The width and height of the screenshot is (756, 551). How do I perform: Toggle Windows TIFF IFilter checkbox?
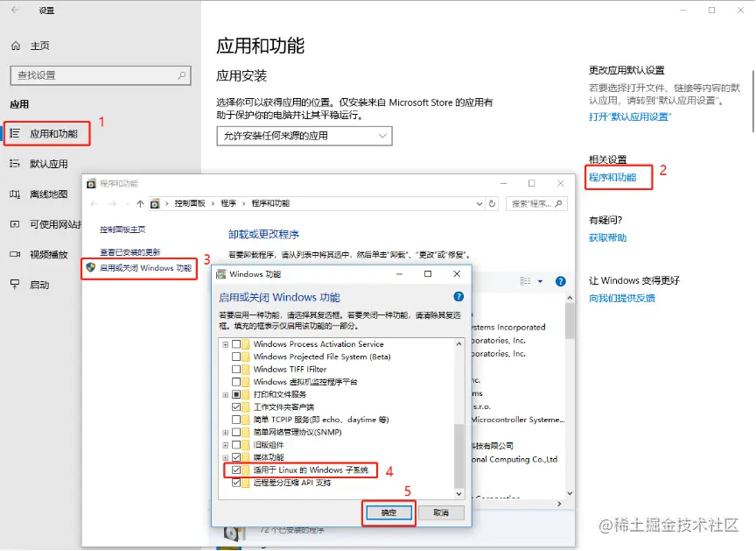pos(236,369)
